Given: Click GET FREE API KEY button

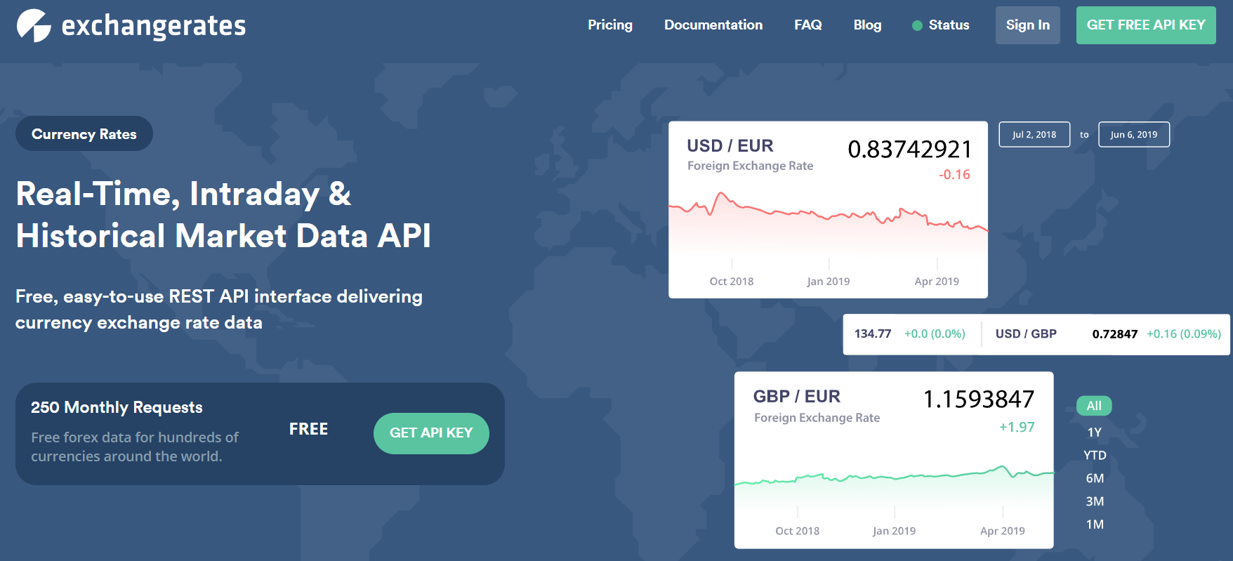Looking at the screenshot, I should [1146, 25].
